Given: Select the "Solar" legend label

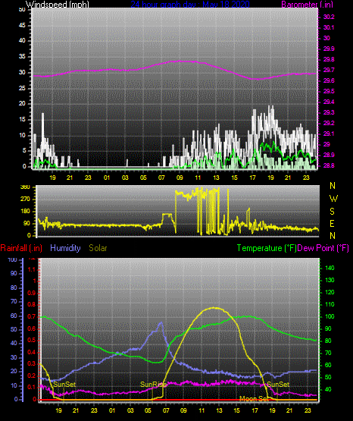Looking at the screenshot, I should pos(98,248).
